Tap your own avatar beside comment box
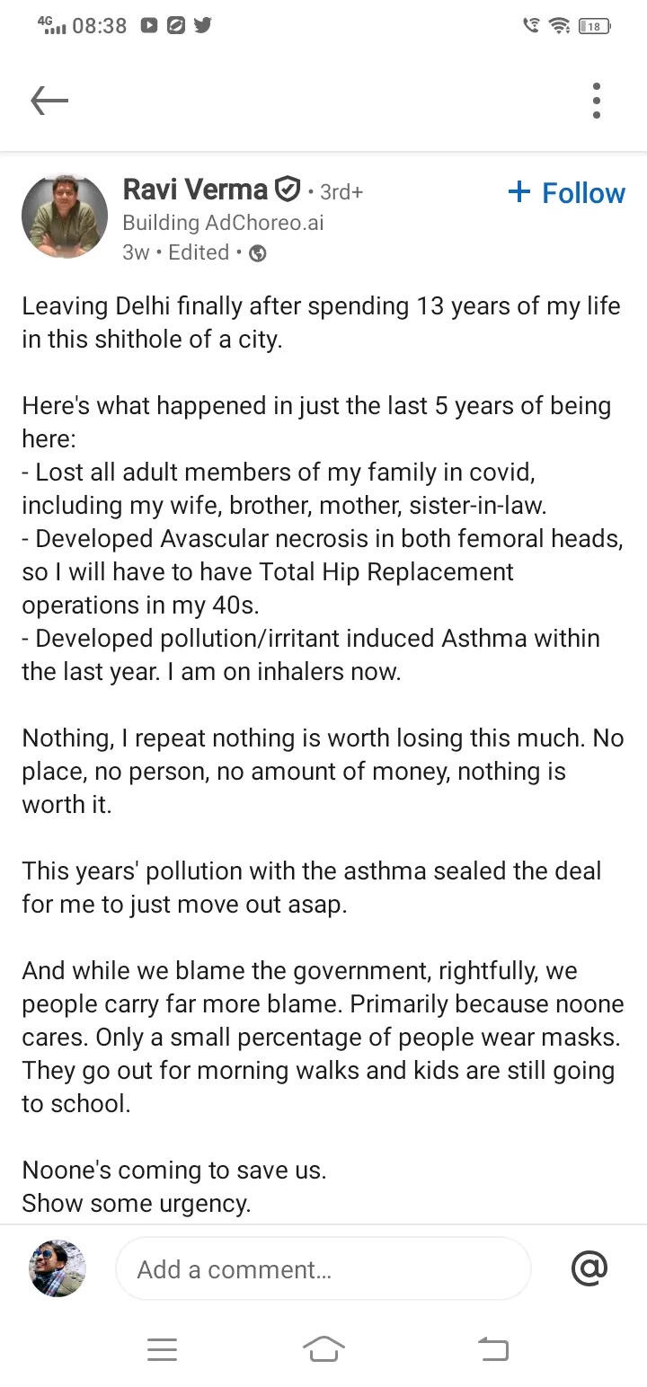 (58, 1268)
